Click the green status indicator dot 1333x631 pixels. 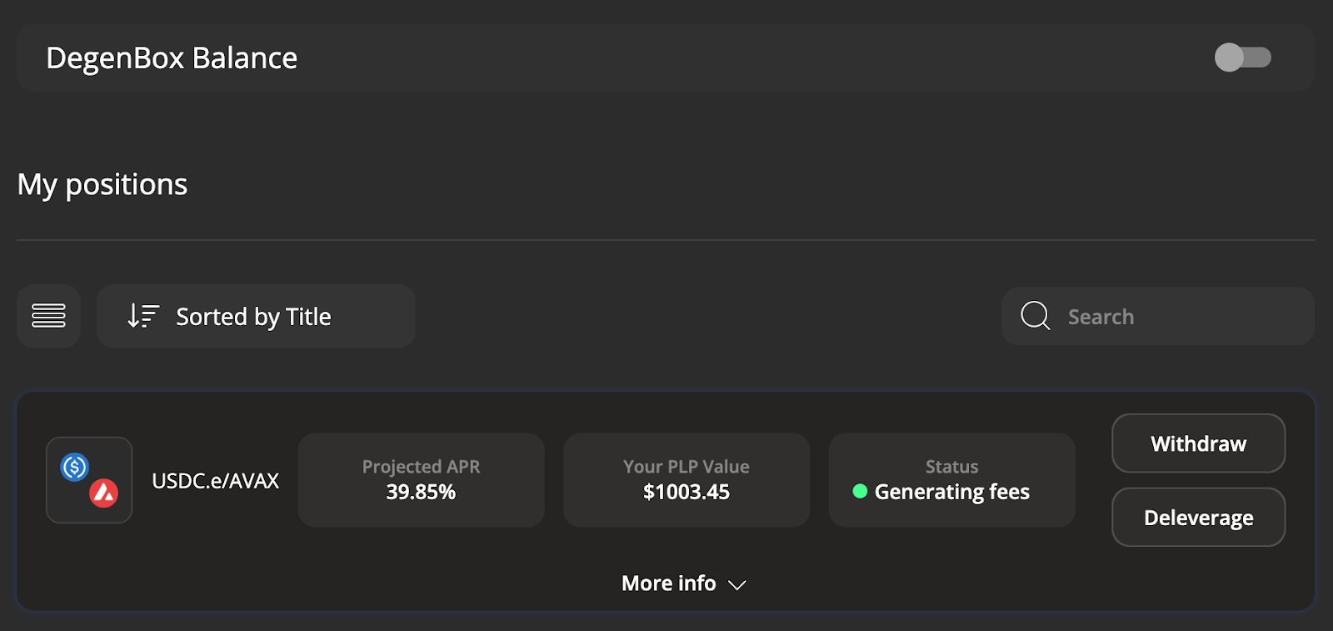coord(860,492)
